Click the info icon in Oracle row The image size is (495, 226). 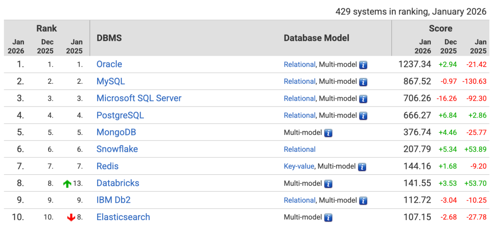tap(363, 65)
